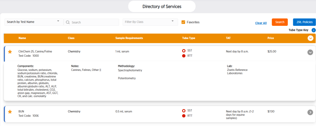Screen dimensions: 316x126
Task: Click the Lab heading
Action: pos(229,66)
